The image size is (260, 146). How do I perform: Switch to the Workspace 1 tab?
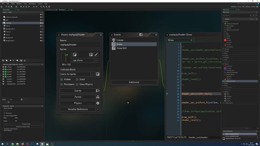click(x=63, y=10)
